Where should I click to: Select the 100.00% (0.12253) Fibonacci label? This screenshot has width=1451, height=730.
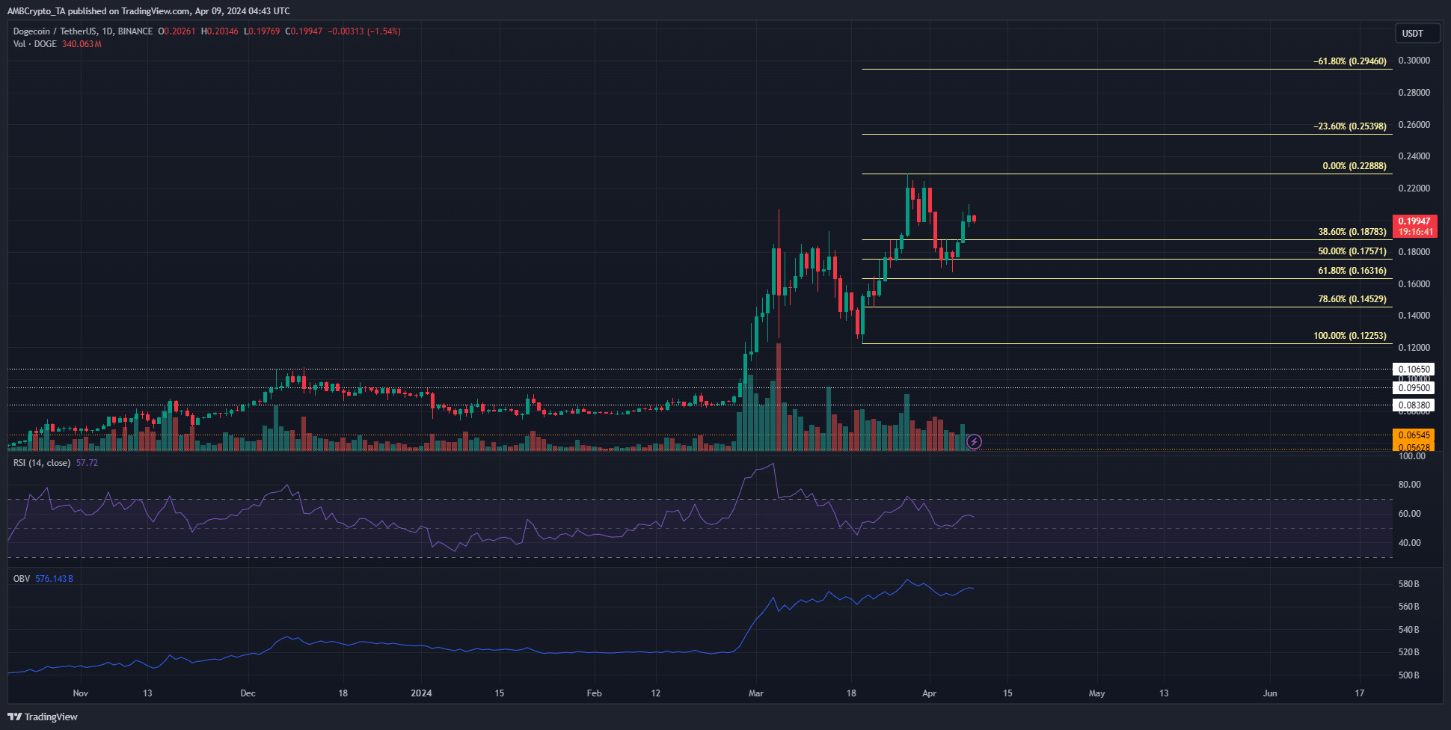pos(1350,336)
